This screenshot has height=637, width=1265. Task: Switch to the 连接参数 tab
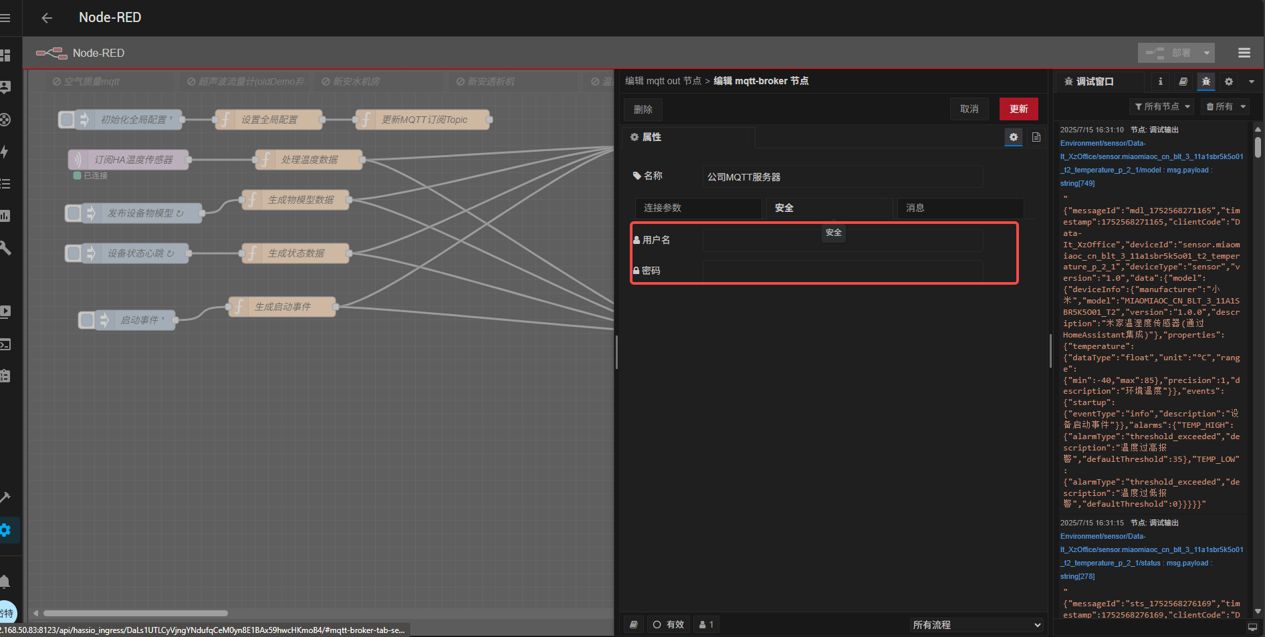click(697, 208)
